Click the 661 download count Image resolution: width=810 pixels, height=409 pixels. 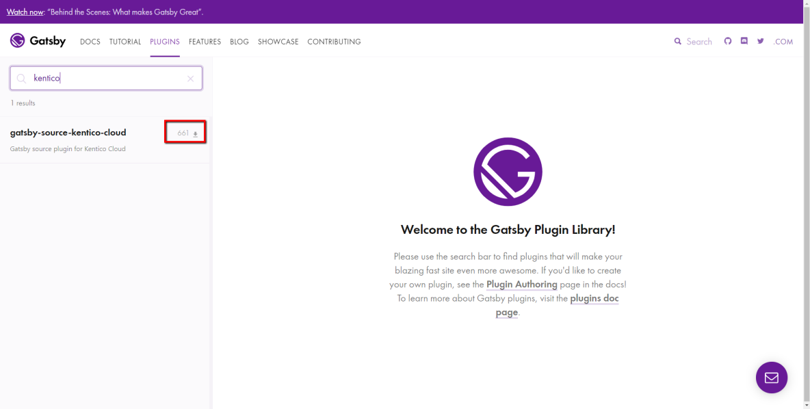tap(183, 133)
